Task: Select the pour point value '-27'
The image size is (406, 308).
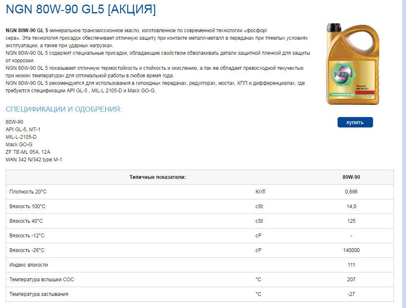Action: (351, 294)
